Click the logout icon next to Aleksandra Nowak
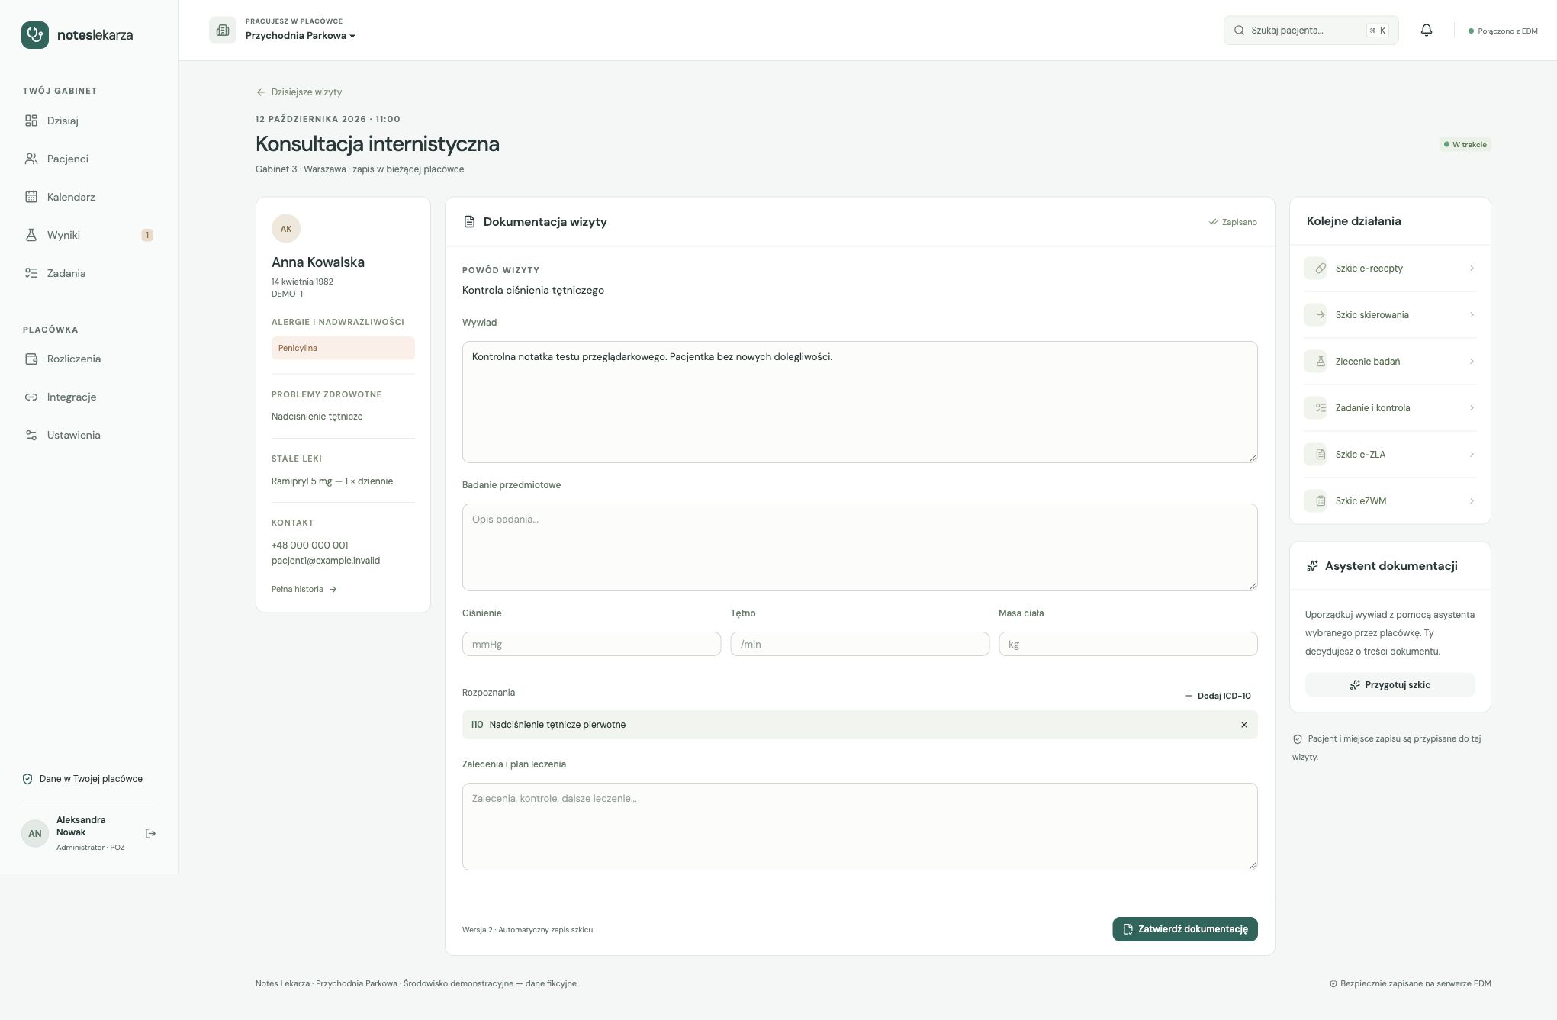The width and height of the screenshot is (1557, 1020). coord(150,833)
